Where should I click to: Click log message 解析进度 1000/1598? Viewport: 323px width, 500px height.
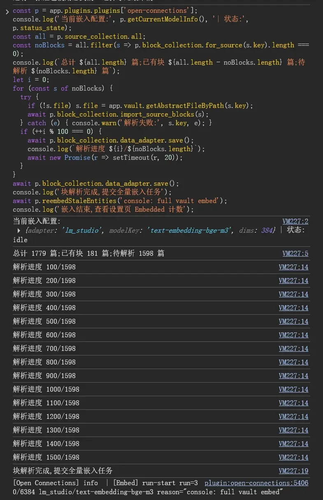[46, 389]
